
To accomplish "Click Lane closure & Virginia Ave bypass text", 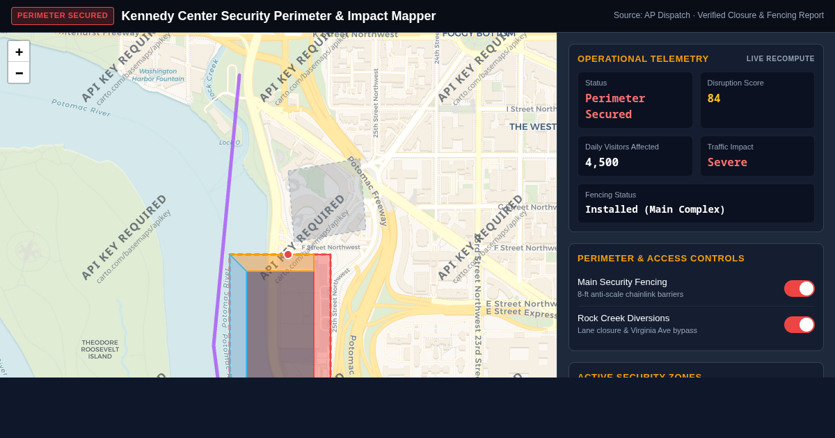I will click(637, 331).
